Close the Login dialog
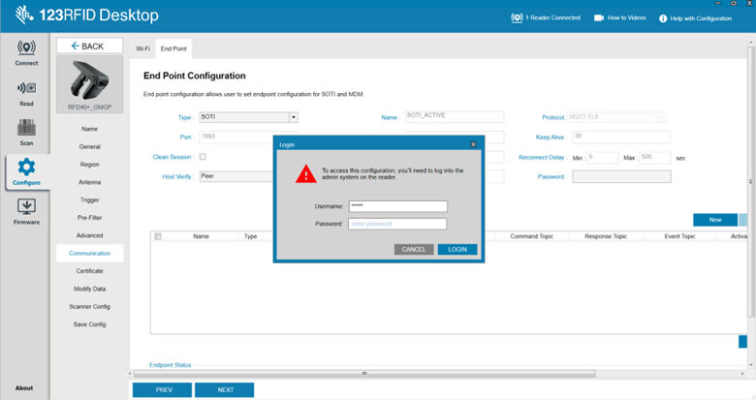The width and height of the screenshot is (756, 400). [x=473, y=144]
